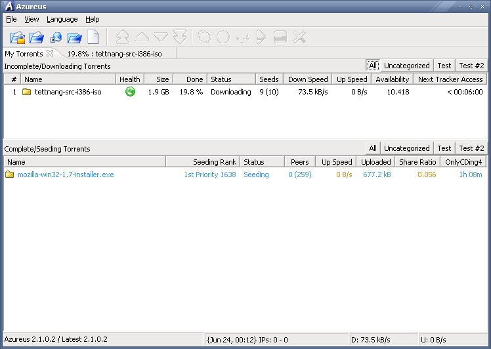This screenshot has width=491, height=349.
Task: Sort seeding torrents by Up Speed header
Action: click(336, 162)
